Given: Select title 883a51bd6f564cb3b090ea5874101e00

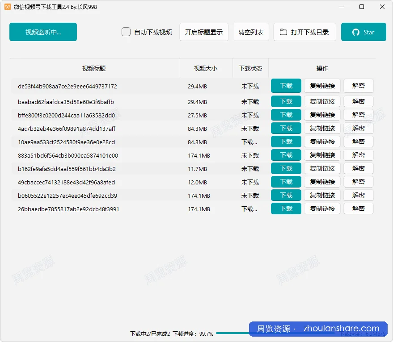Looking at the screenshot, I should [x=68, y=155].
